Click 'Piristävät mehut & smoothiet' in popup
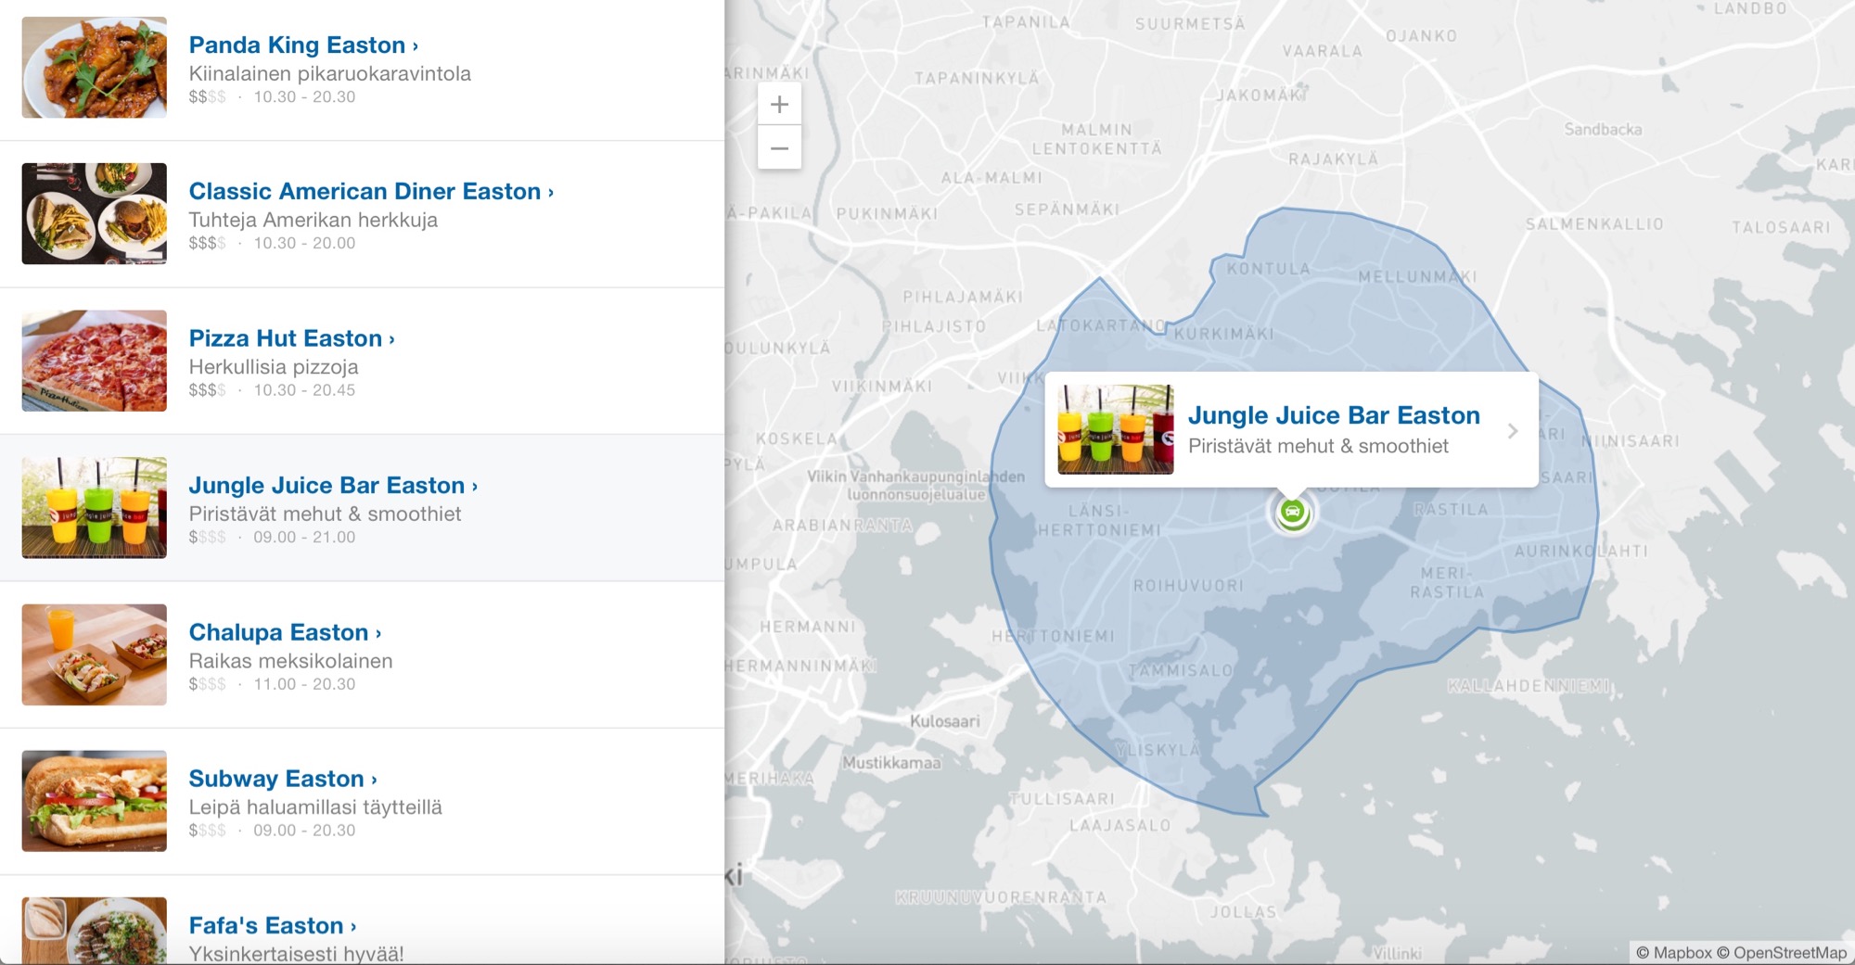The width and height of the screenshot is (1855, 965). (1318, 446)
